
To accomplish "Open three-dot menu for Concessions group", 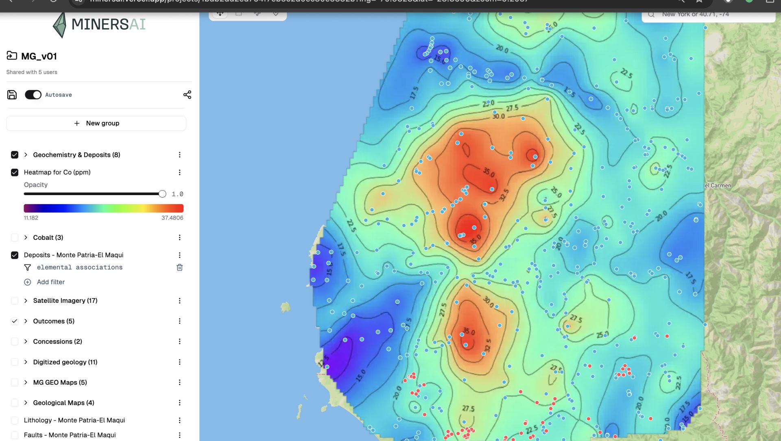I will pyautogui.click(x=179, y=341).
